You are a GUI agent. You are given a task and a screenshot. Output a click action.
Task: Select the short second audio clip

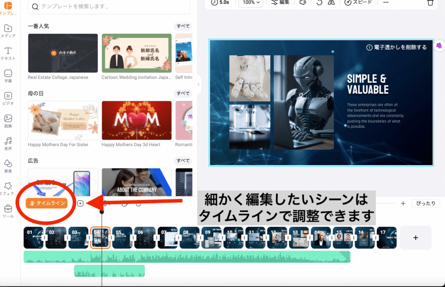[109, 271]
